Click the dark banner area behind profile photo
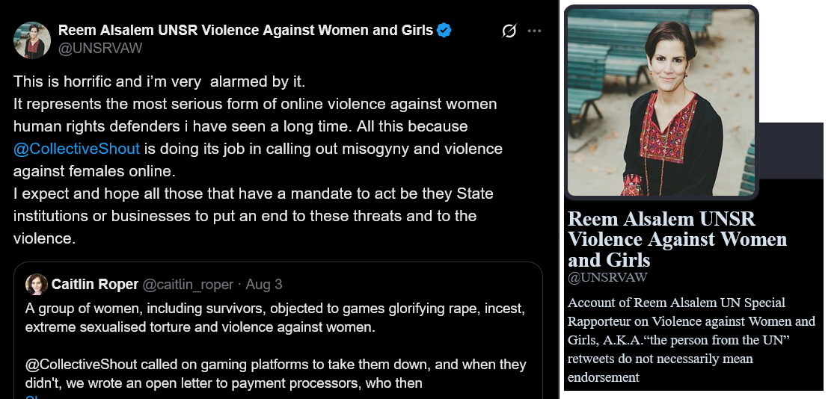 coord(790,151)
